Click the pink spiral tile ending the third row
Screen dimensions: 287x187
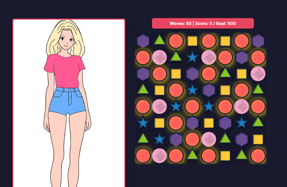click(258, 74)
